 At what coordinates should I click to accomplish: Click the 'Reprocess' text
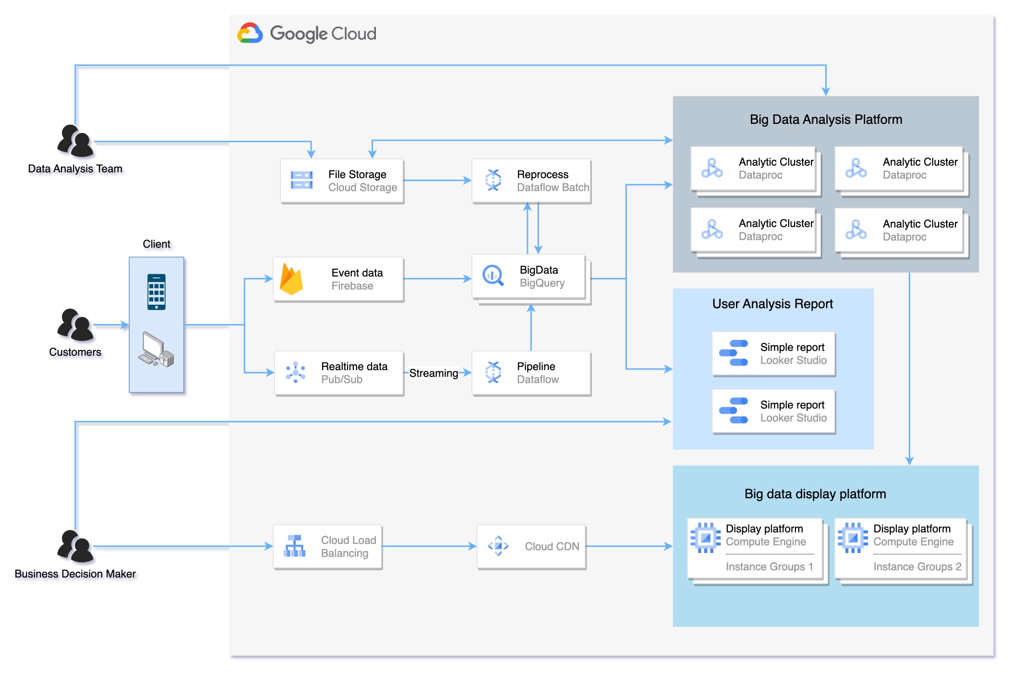click(542, 174)
